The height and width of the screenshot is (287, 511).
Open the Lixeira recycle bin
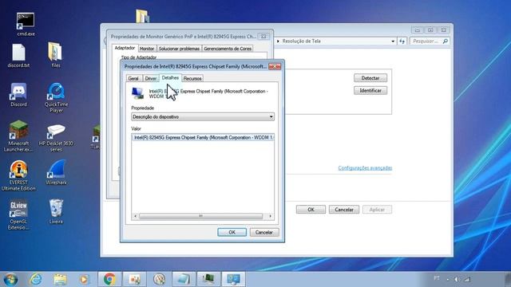[56, 211]
